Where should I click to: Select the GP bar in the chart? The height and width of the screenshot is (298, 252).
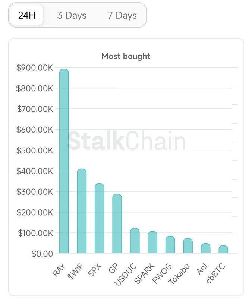click(x=117, y=223)
